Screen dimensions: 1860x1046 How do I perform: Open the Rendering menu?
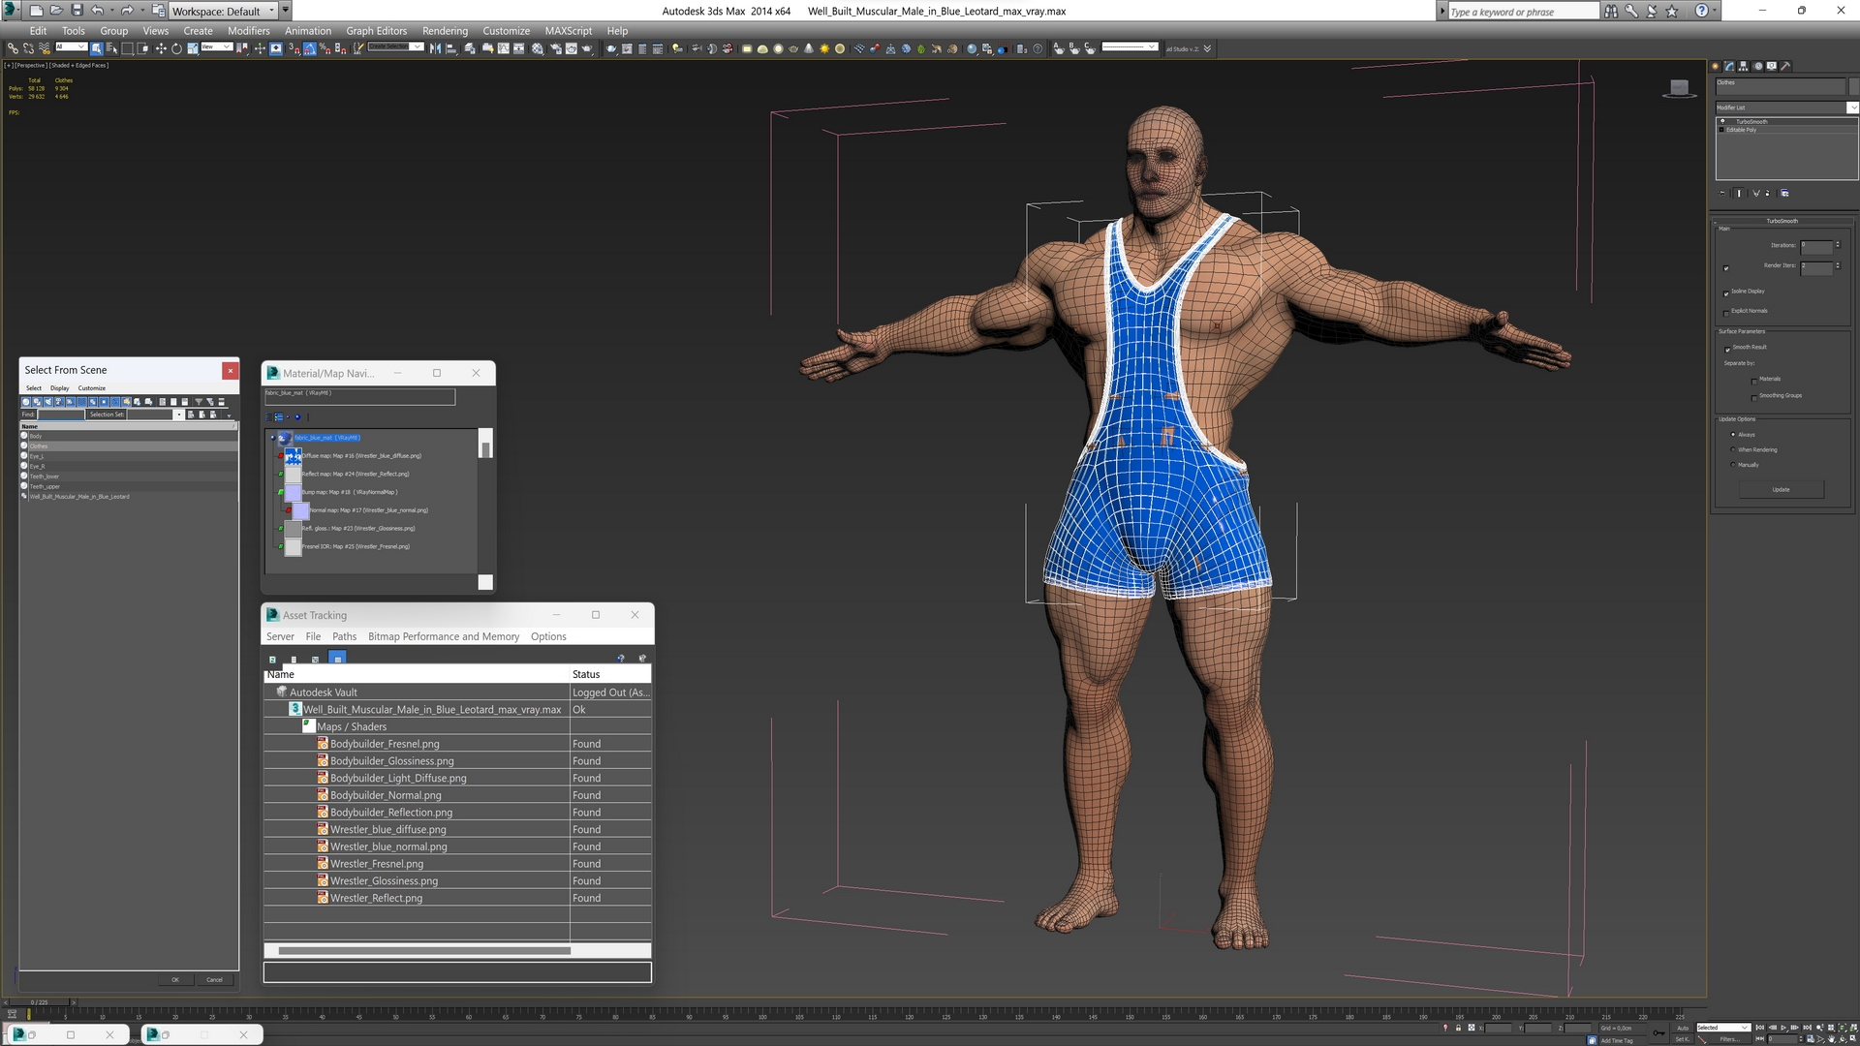(445, 31)
